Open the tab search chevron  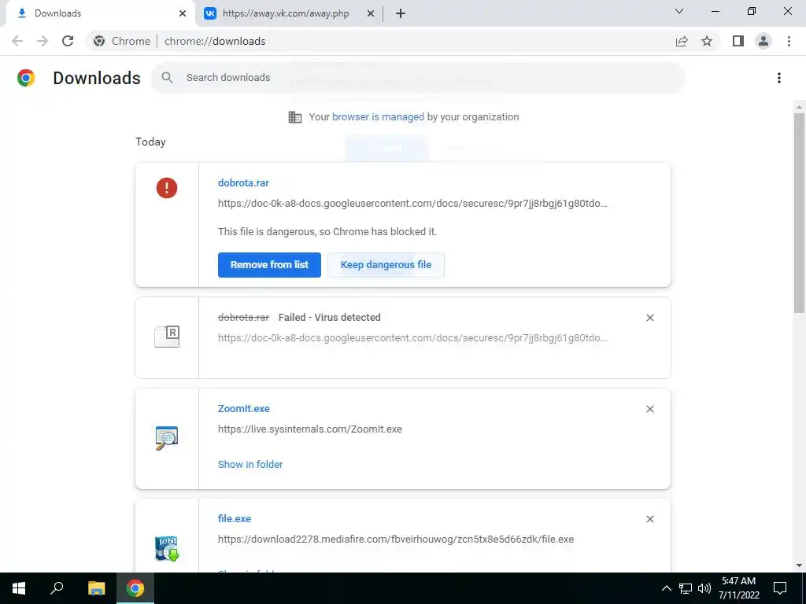click(679, 11)
